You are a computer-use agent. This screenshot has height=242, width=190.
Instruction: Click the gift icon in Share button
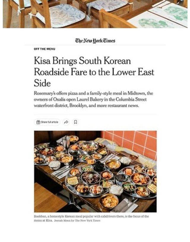point(38,122)
